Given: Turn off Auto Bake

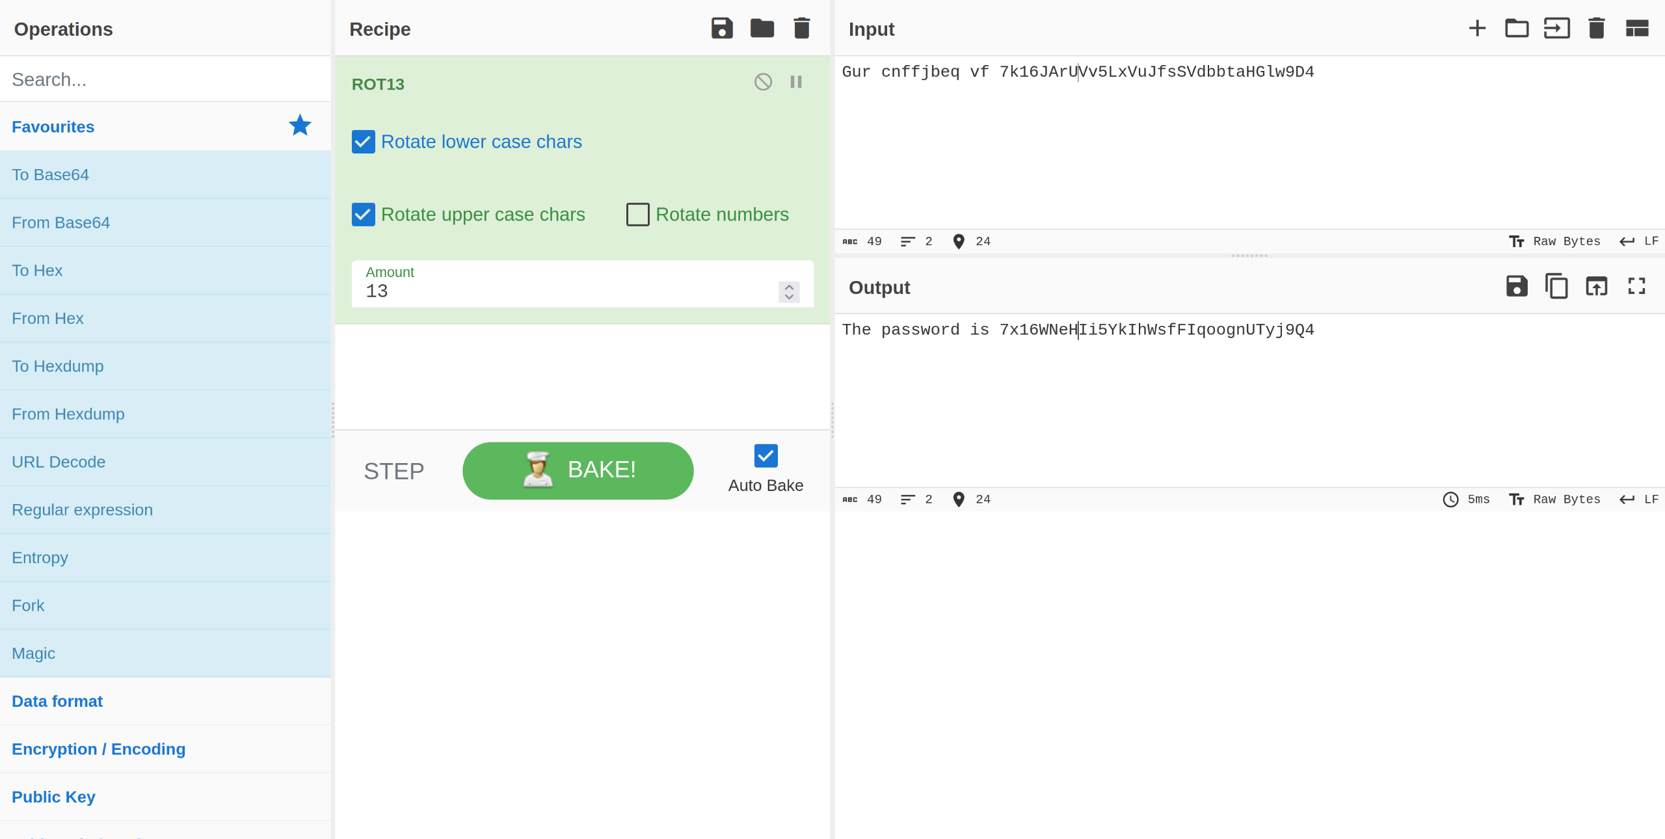Looking at the screenshot, I should coord(766,456).
